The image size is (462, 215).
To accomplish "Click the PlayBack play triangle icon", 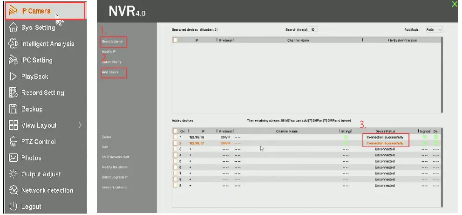I will point(13,76).
